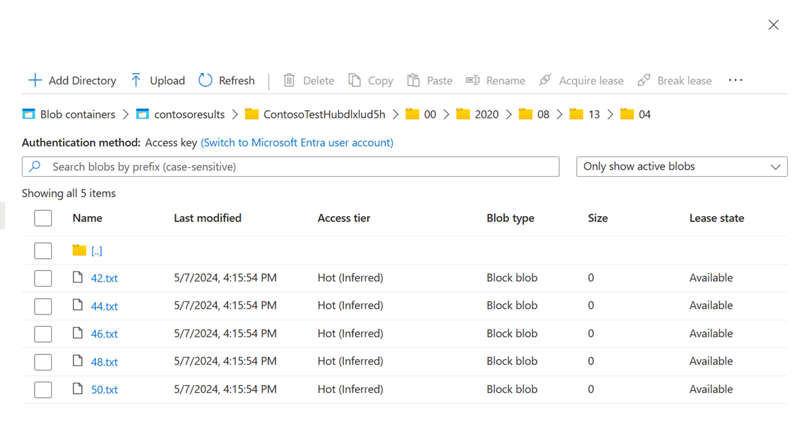Screen dimensions: 799x429
Task: Click the Acquire lease icon
Action: pos(545,80)
